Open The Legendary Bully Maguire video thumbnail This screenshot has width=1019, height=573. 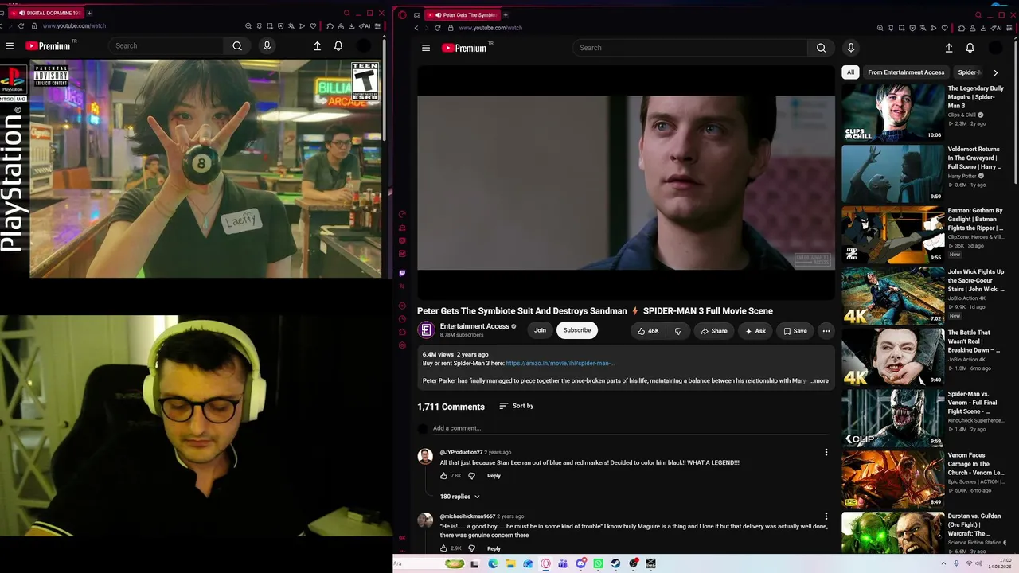point(893,111)
